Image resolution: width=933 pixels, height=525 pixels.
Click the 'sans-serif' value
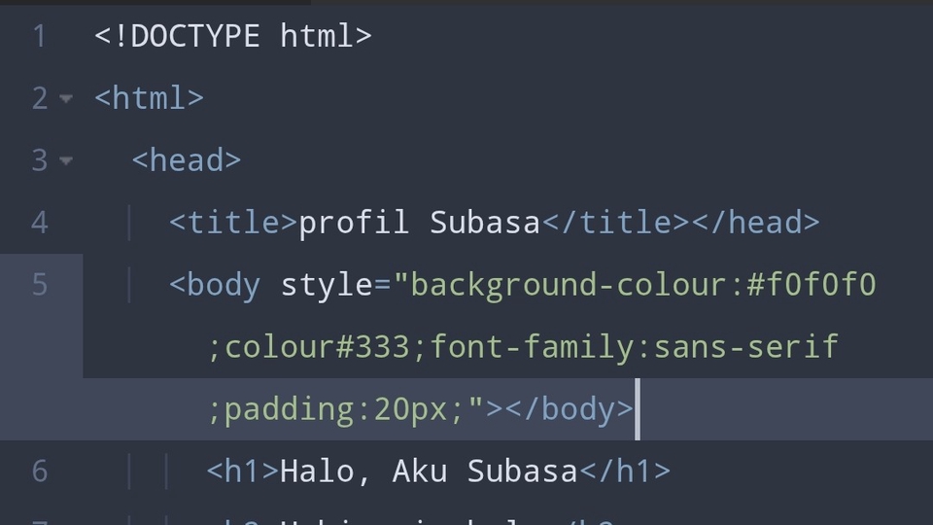[x=746, y=347]
